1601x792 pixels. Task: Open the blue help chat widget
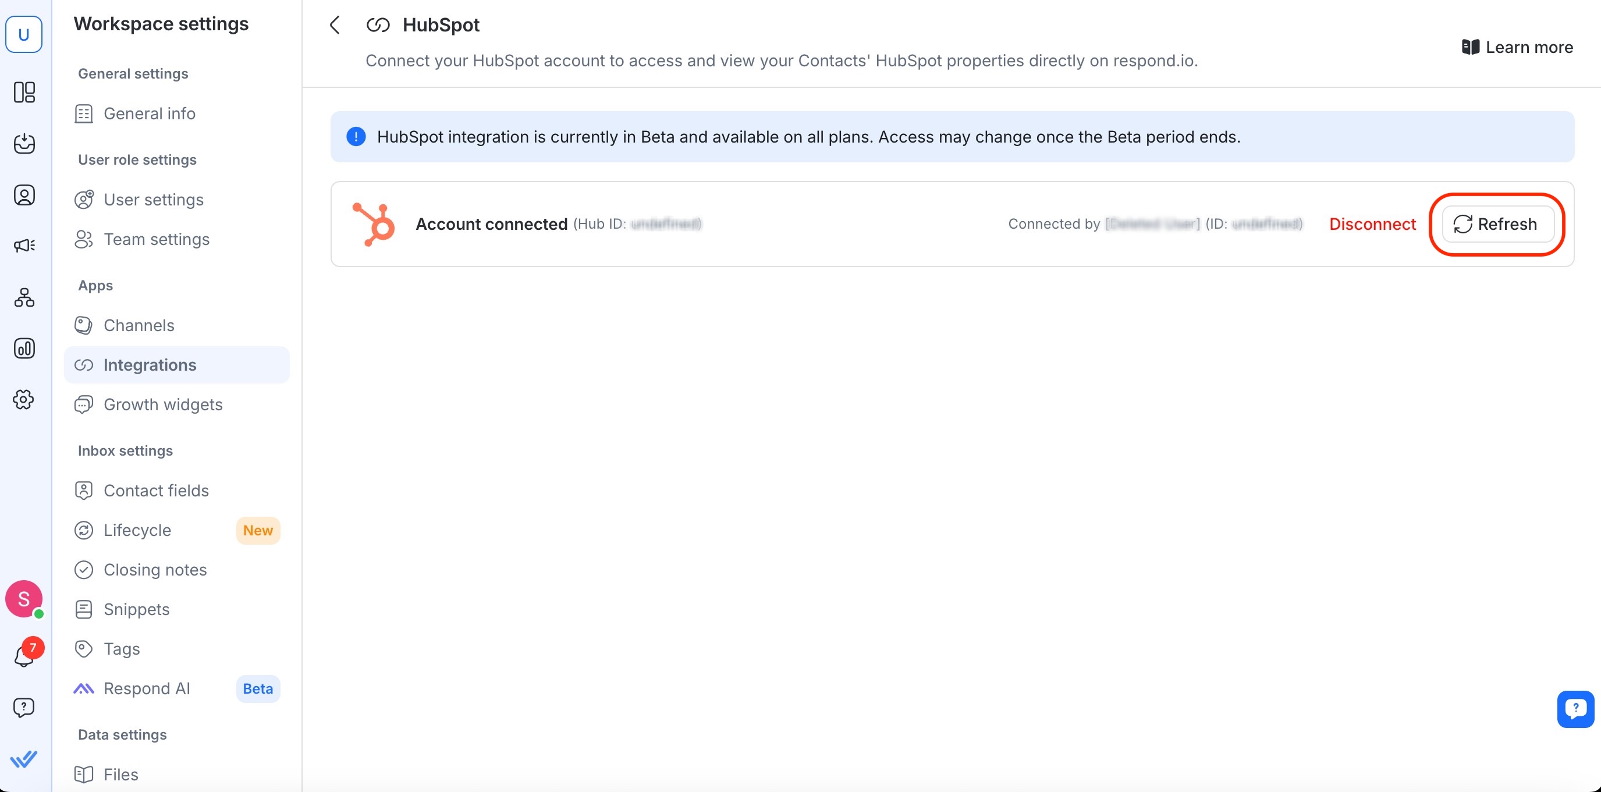(x=1575, y=709)
